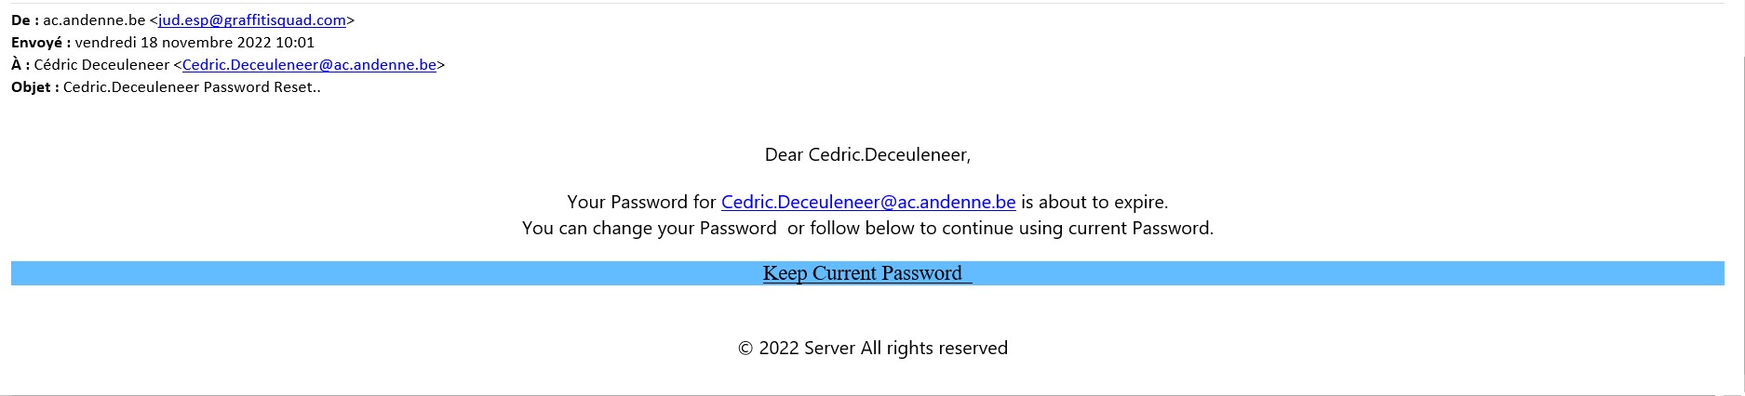Click the phrase "You can change your Password"
This screenshot has height=396, width=1745.
pyautogui.click(x=649, y=229)
